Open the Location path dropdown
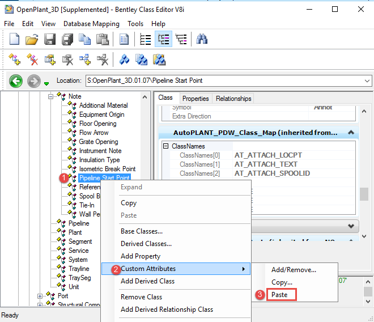The width and height of the screenshot is (374, 322). click(367, 81)
